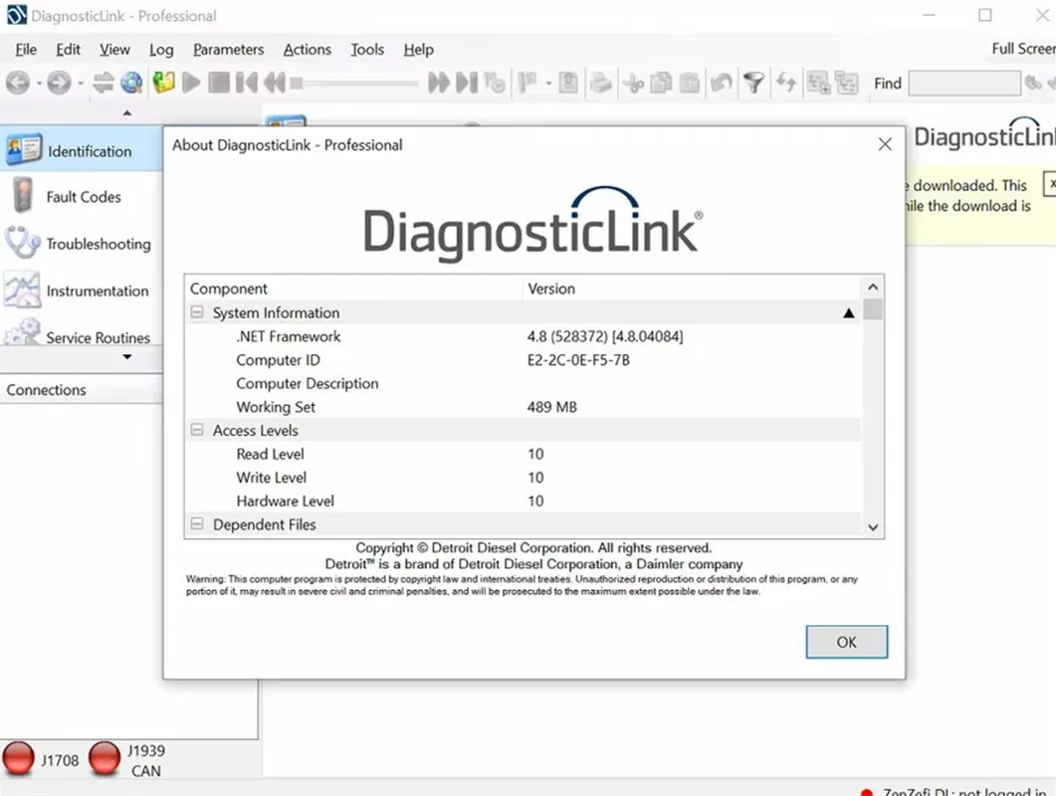Click the expand all tree icon
The height and width of the screenshot is (796, 1056).
818,83
